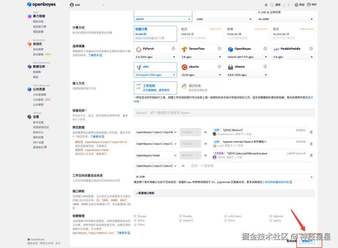
Task: Choose 包日 daily billing option
Action: tap(201, 34)
